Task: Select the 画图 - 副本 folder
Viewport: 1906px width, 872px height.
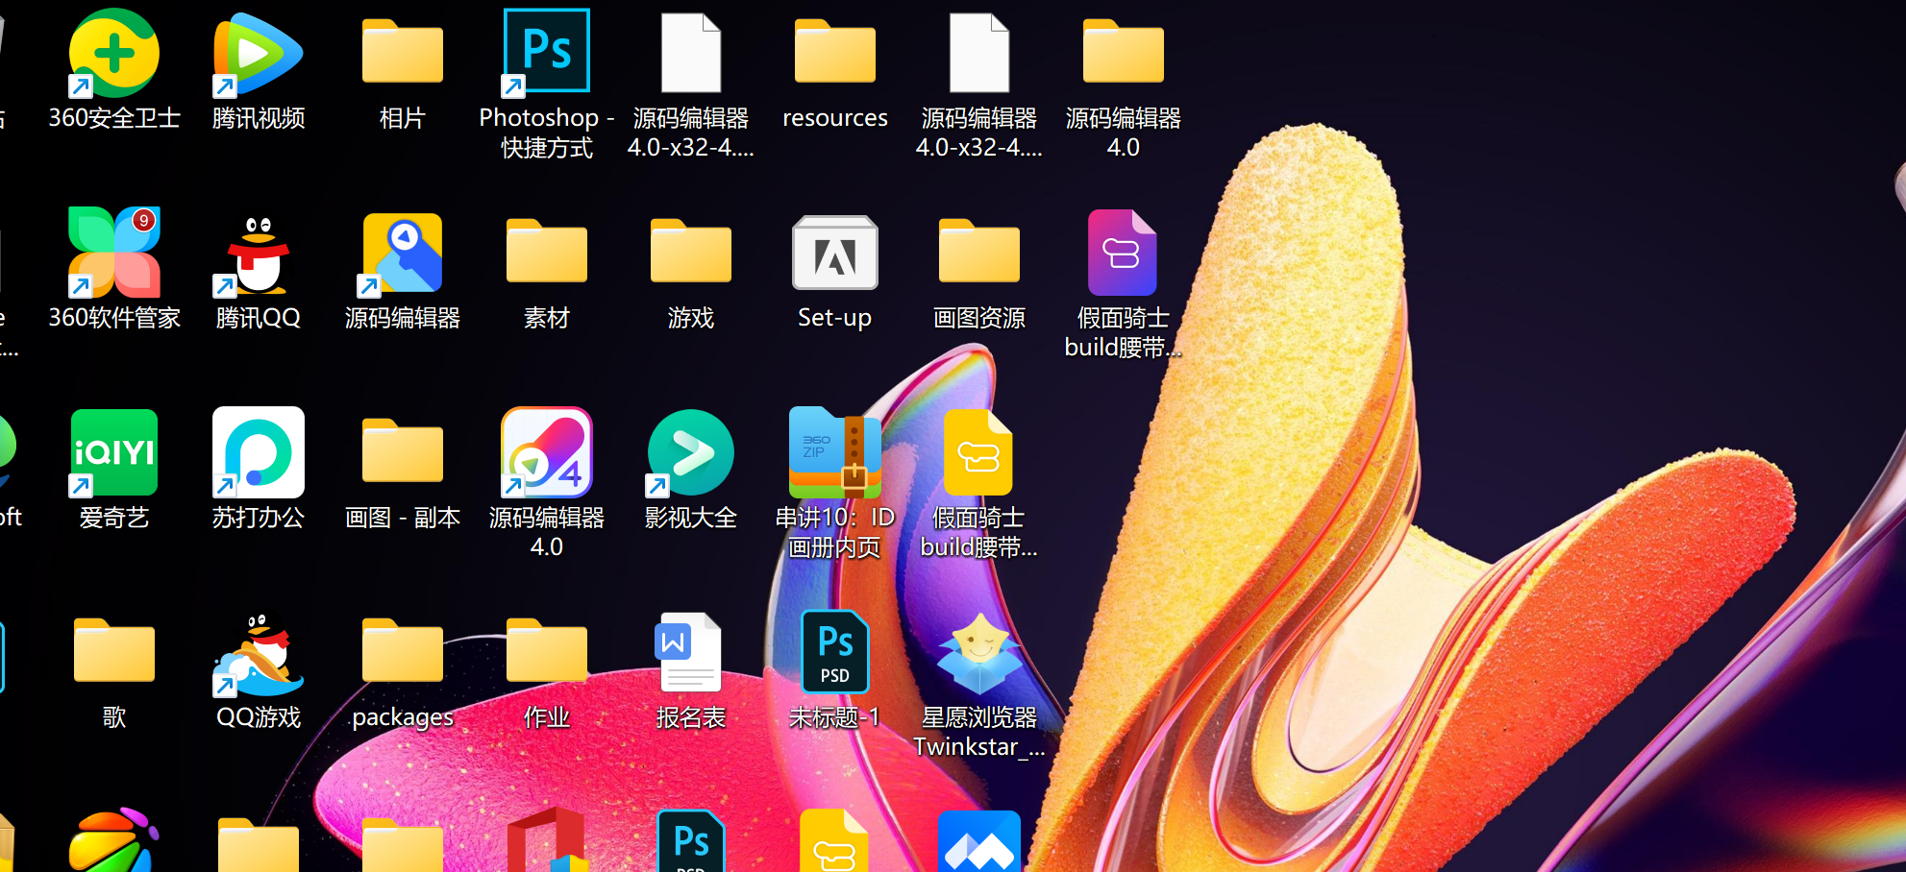Action: pos(403,451)
